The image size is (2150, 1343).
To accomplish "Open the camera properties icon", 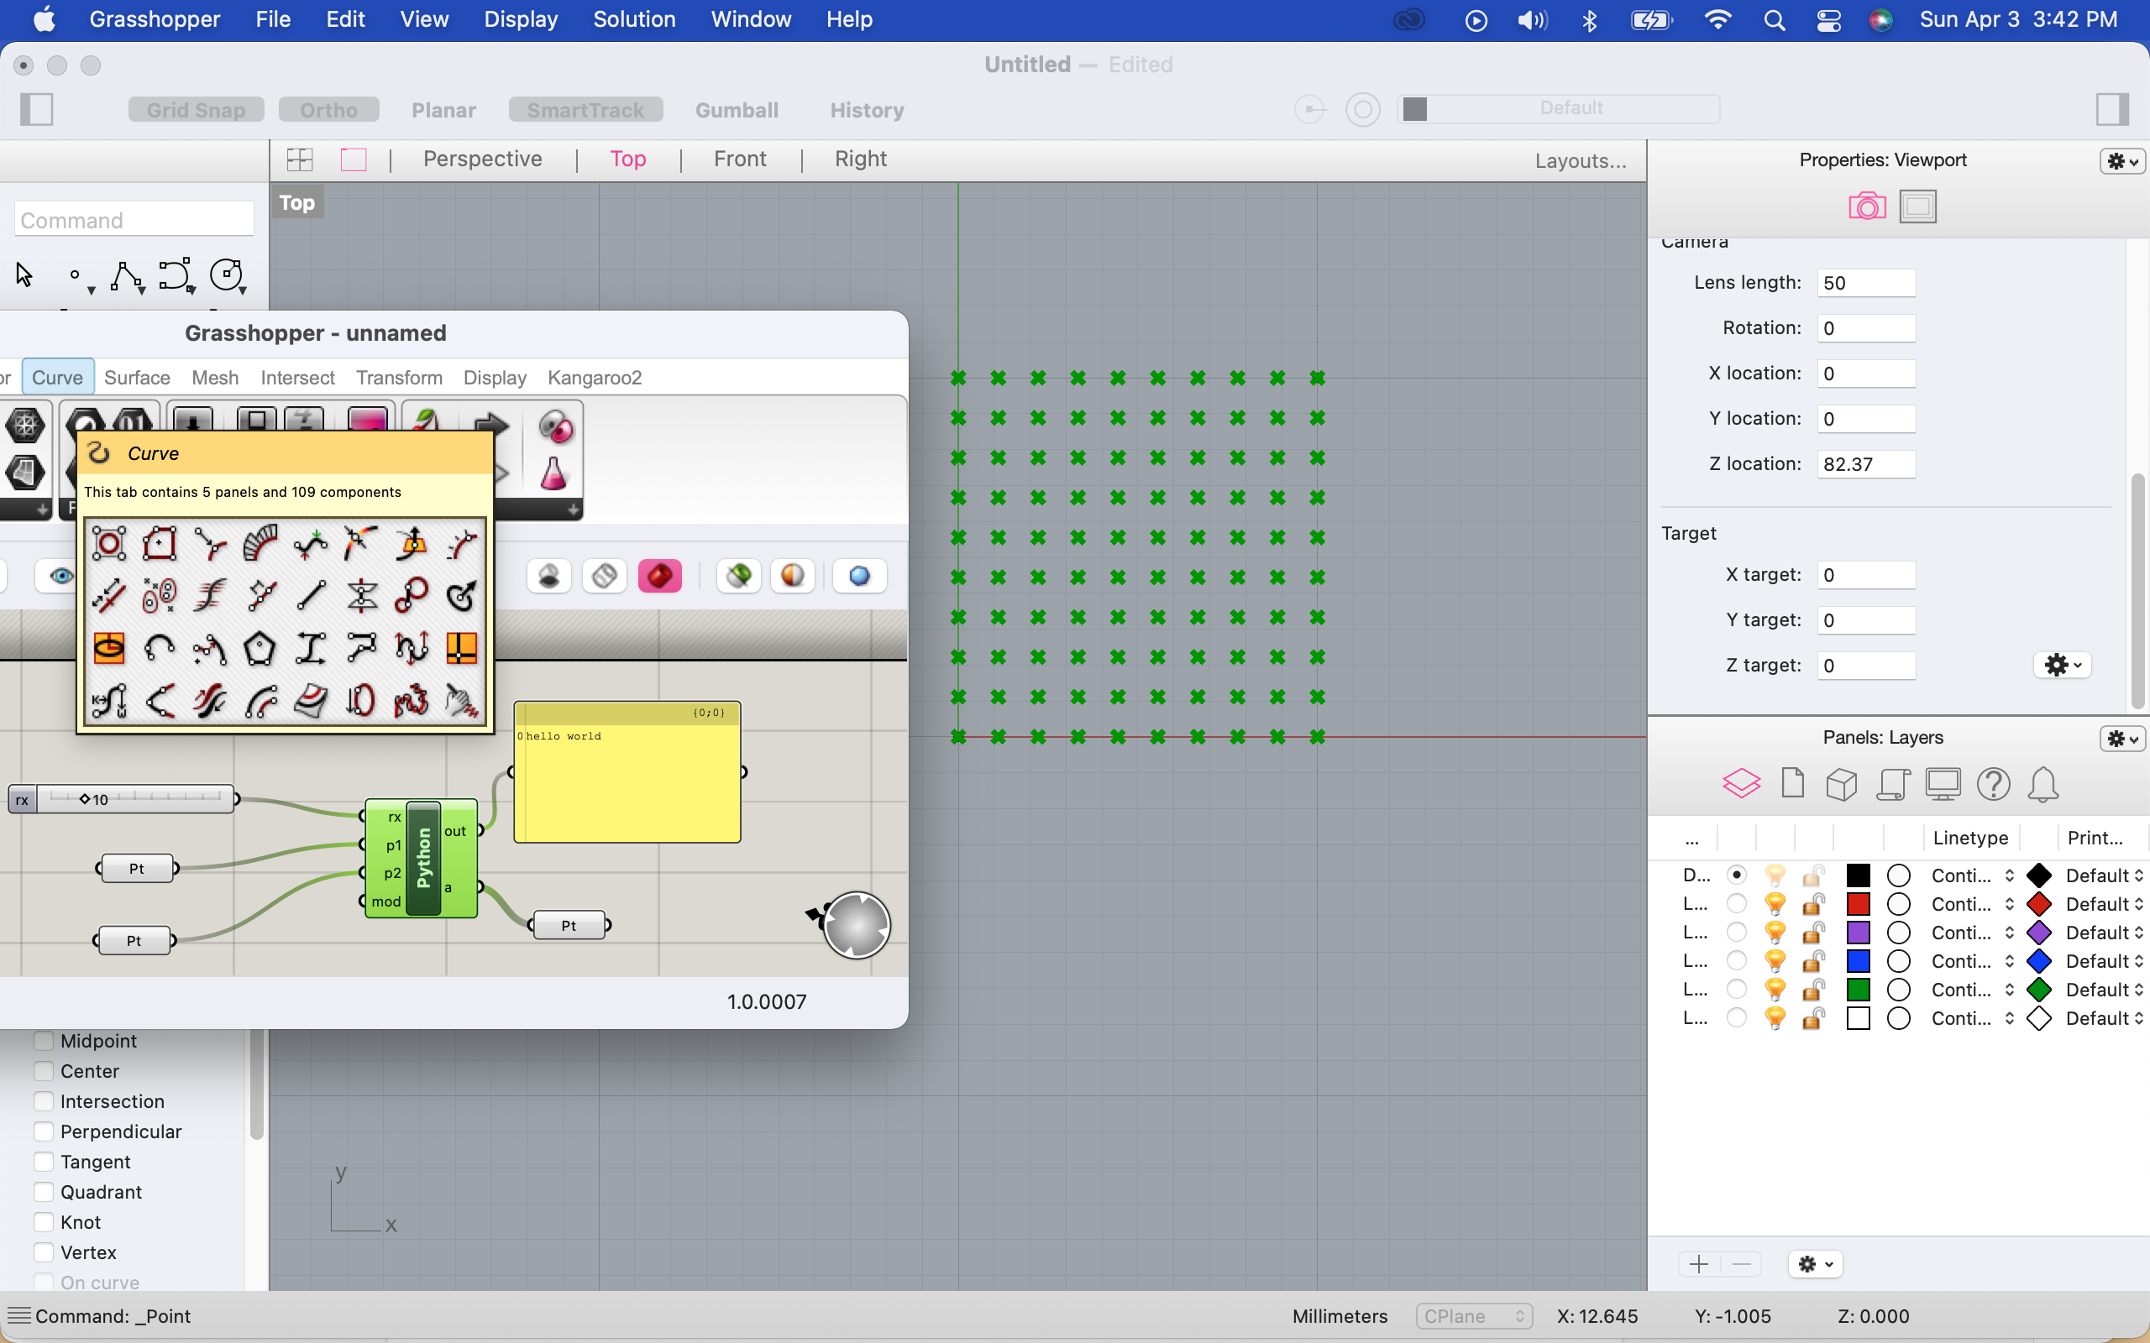I will 1868,206.
